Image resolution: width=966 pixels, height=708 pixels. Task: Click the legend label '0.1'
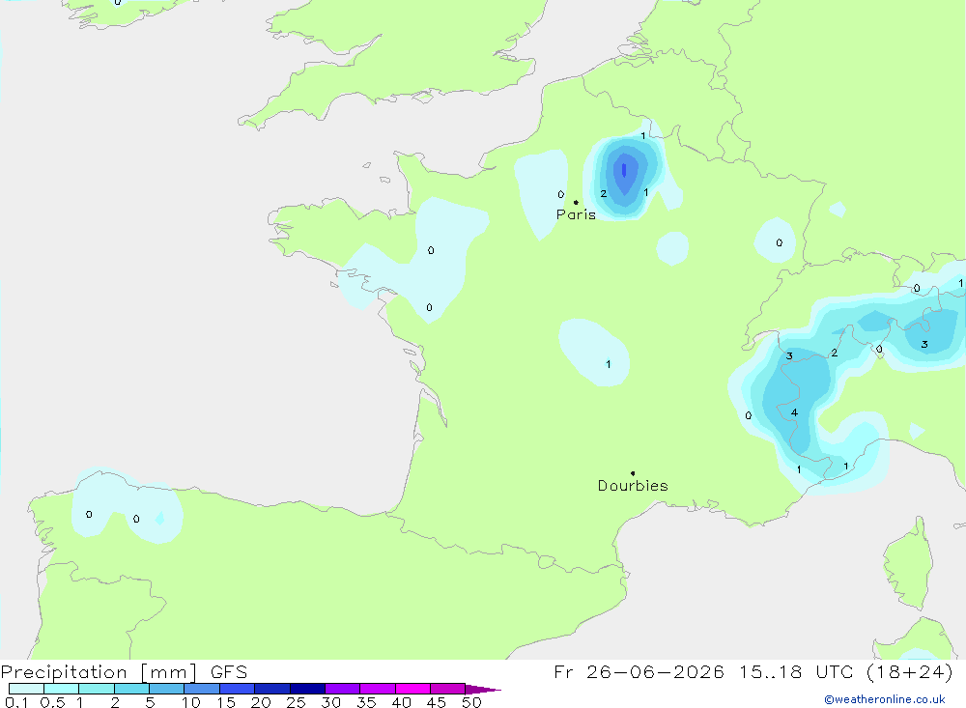click(x=16, y=702)
